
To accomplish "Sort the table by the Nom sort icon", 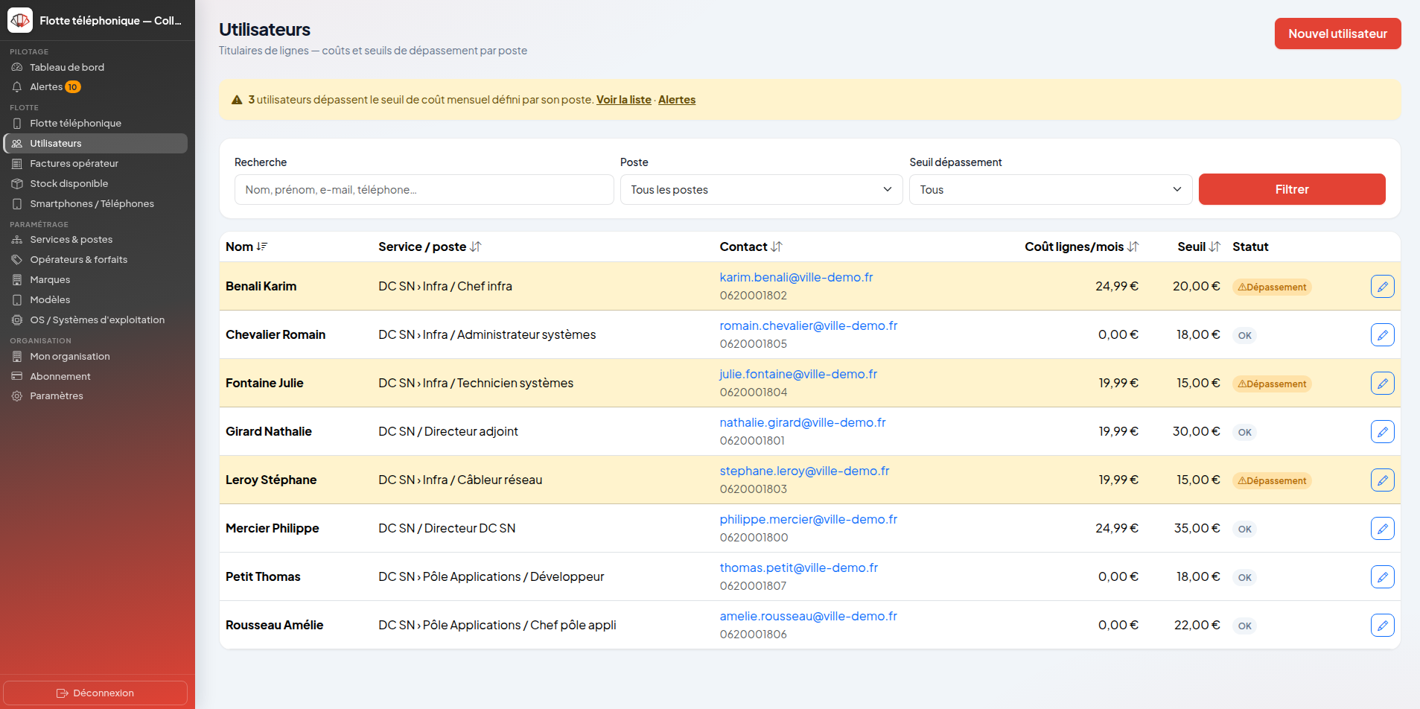I will tap(262, 247).
